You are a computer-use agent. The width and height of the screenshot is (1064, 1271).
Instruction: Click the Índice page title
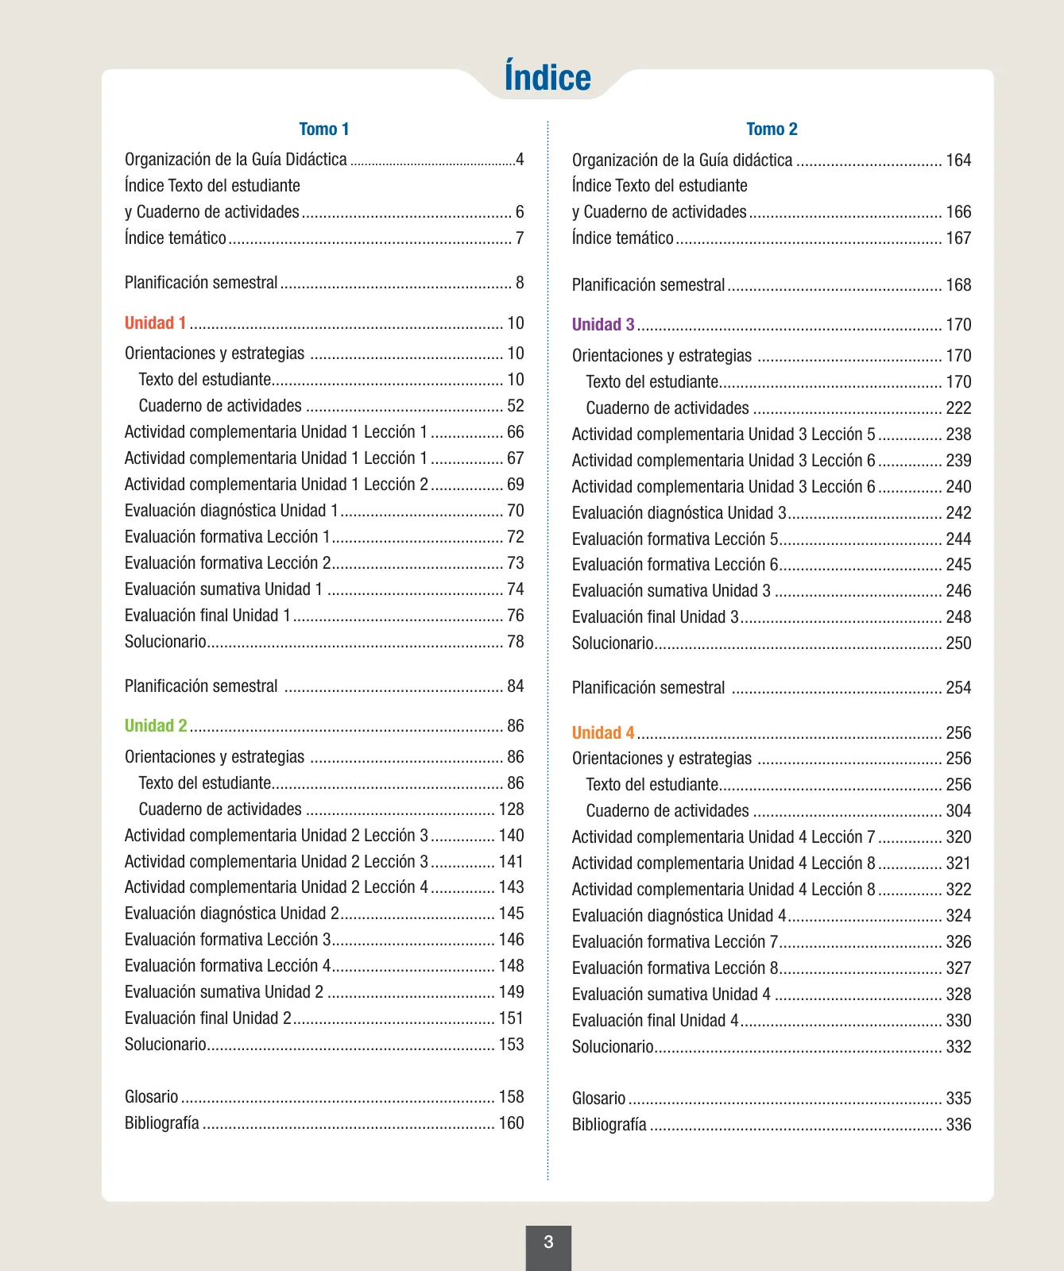[x=547, y=78]
